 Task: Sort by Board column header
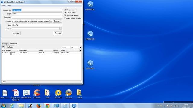click(x=68, y=51)
